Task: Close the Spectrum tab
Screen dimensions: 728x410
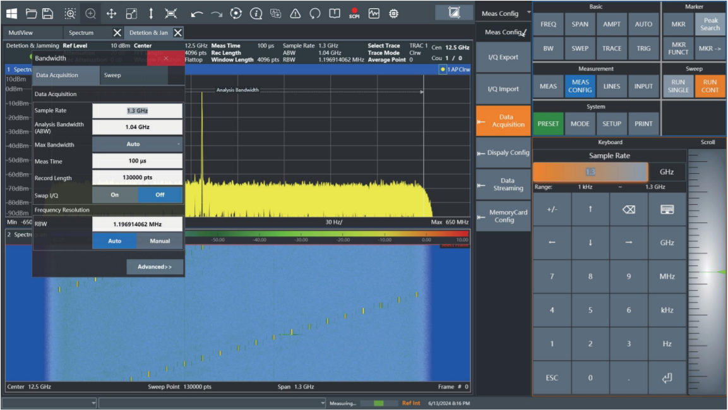Action: [x=117, y=32]
